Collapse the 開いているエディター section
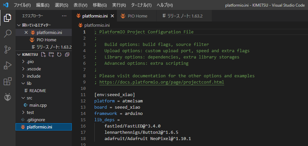The width and height of the screenshot is (308, 146). click(36, 25)
